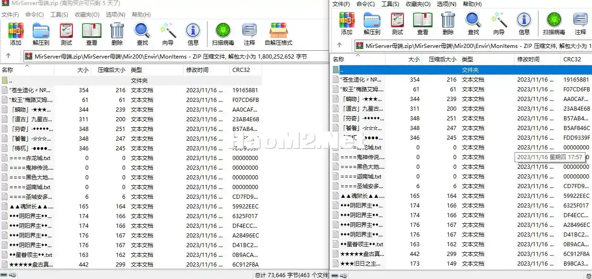592x279 pixels.
Task: Open 选项(N) menu in right window
Action: (x=446, y=4)
